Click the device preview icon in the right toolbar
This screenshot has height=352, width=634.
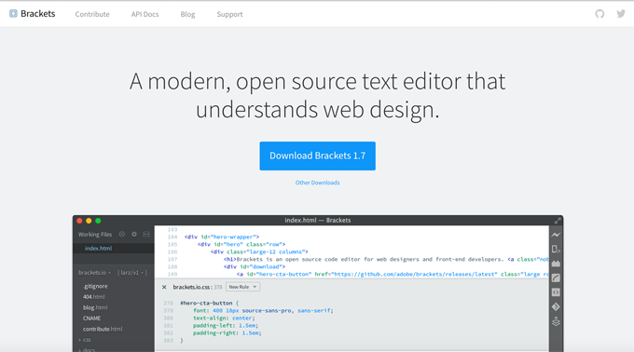click(x=556, y=250)
